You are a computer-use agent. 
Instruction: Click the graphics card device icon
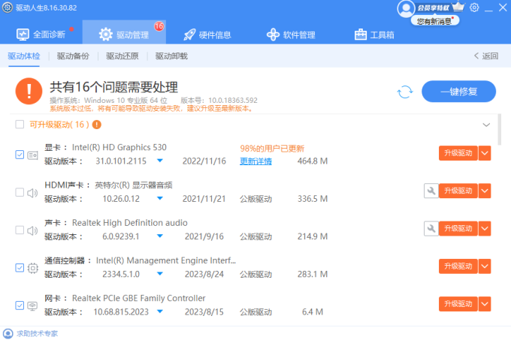click(x=32, y=155)
